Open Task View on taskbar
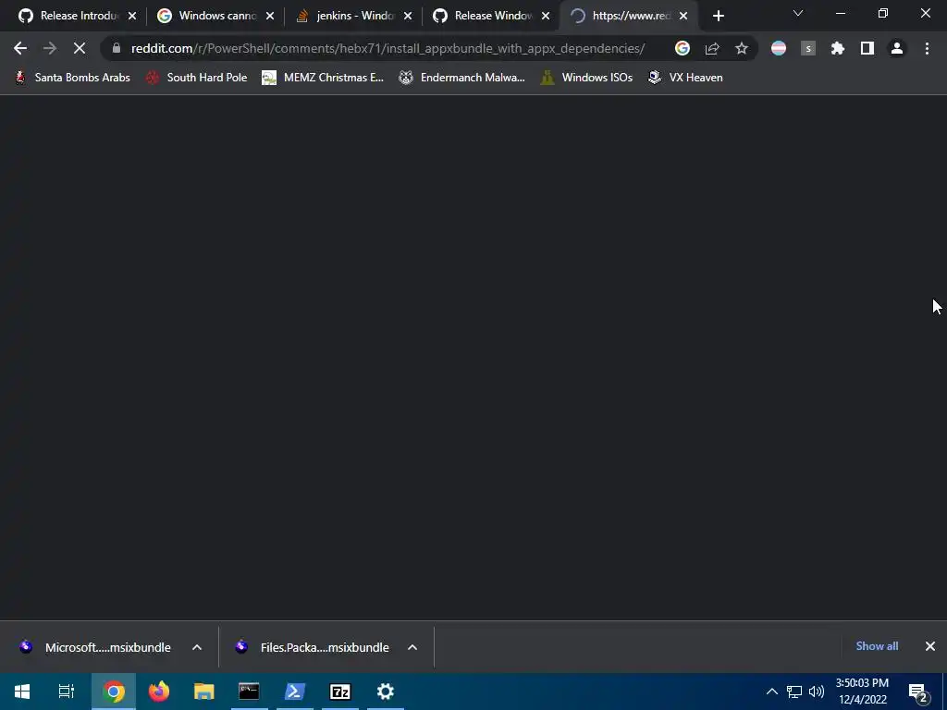The image size is (947, 710). pyautogui.click(x=67, y=692)
